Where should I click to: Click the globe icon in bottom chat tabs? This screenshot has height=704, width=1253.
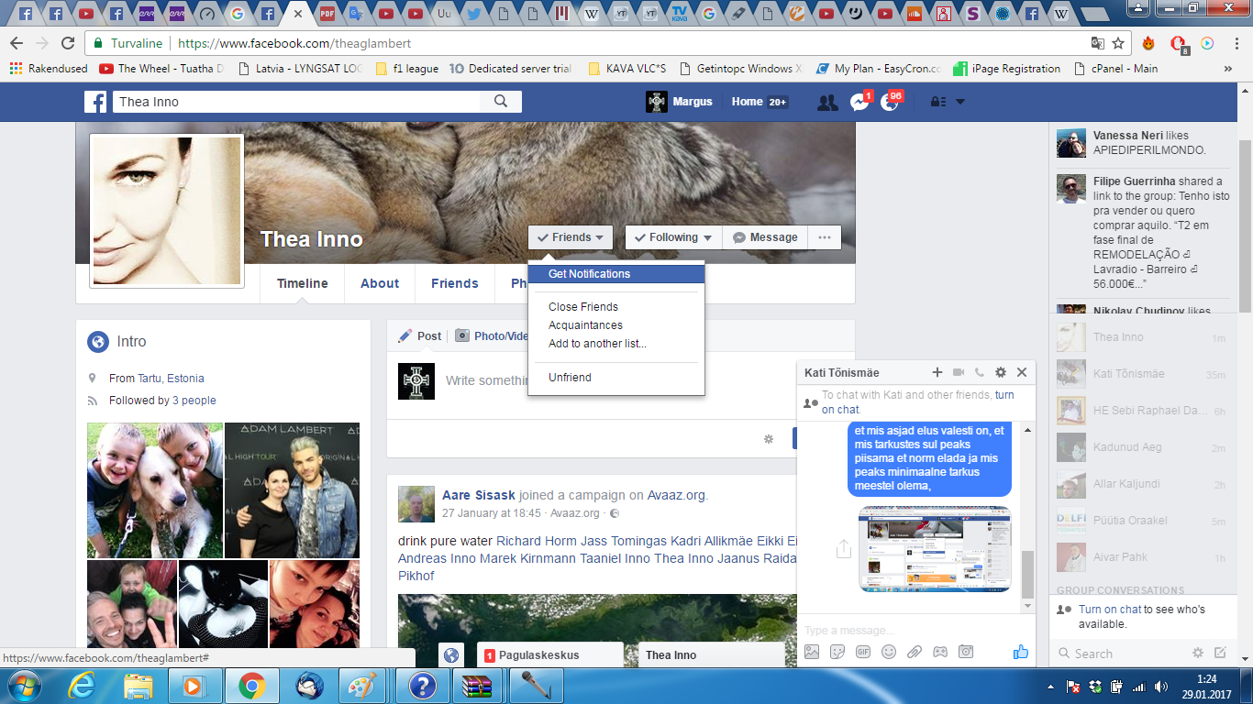tap(450, 655)
